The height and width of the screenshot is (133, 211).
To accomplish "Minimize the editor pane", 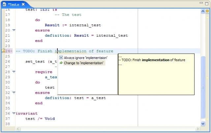I will click(201, 3).
